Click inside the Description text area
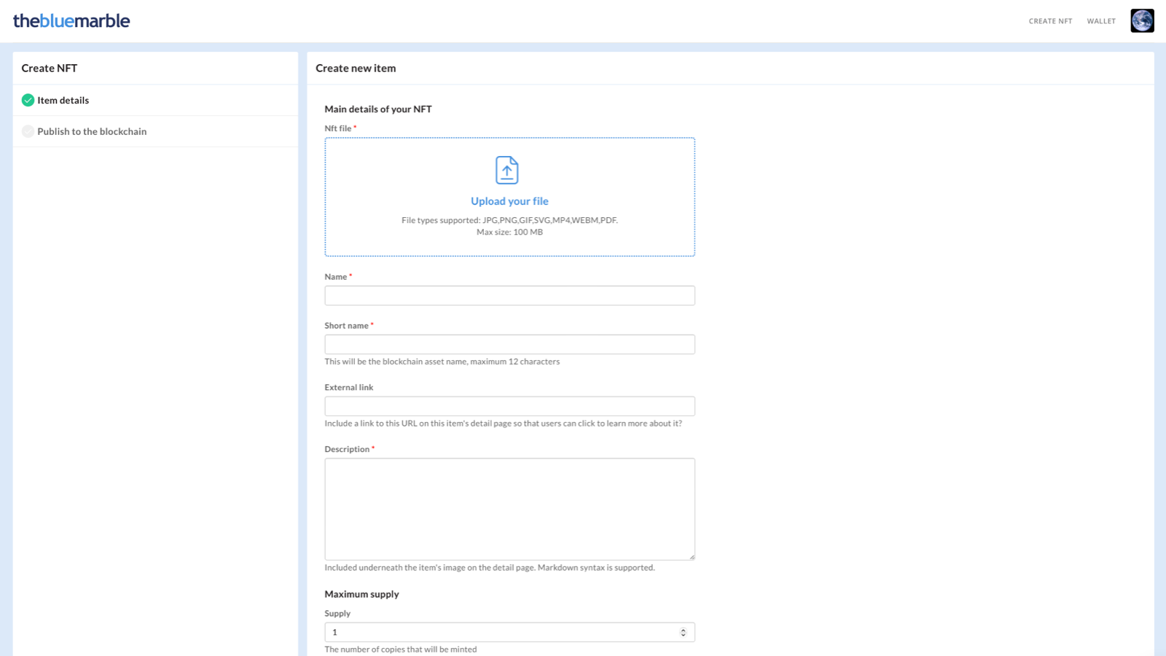 coord(509,509)
